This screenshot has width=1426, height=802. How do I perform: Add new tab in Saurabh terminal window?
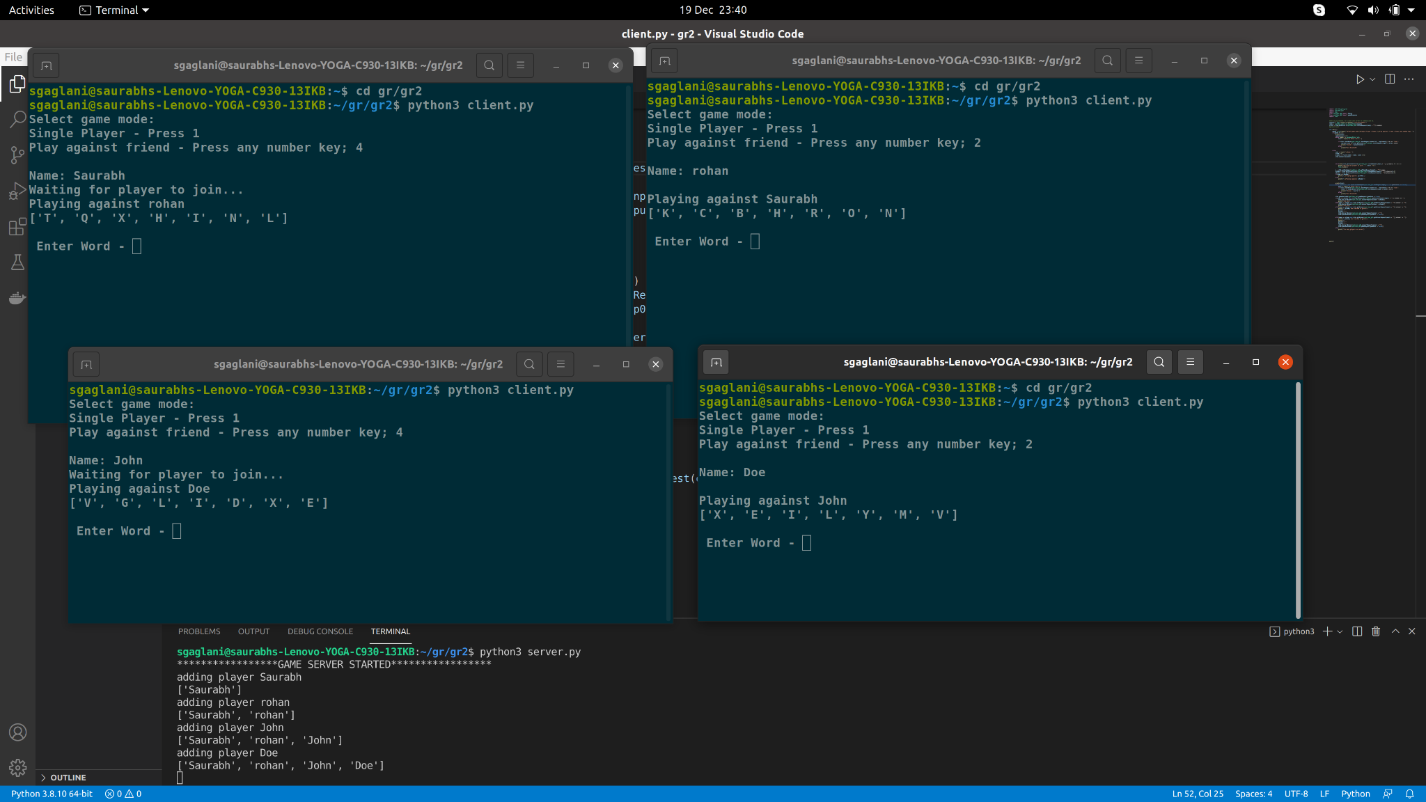click(47, 65)
